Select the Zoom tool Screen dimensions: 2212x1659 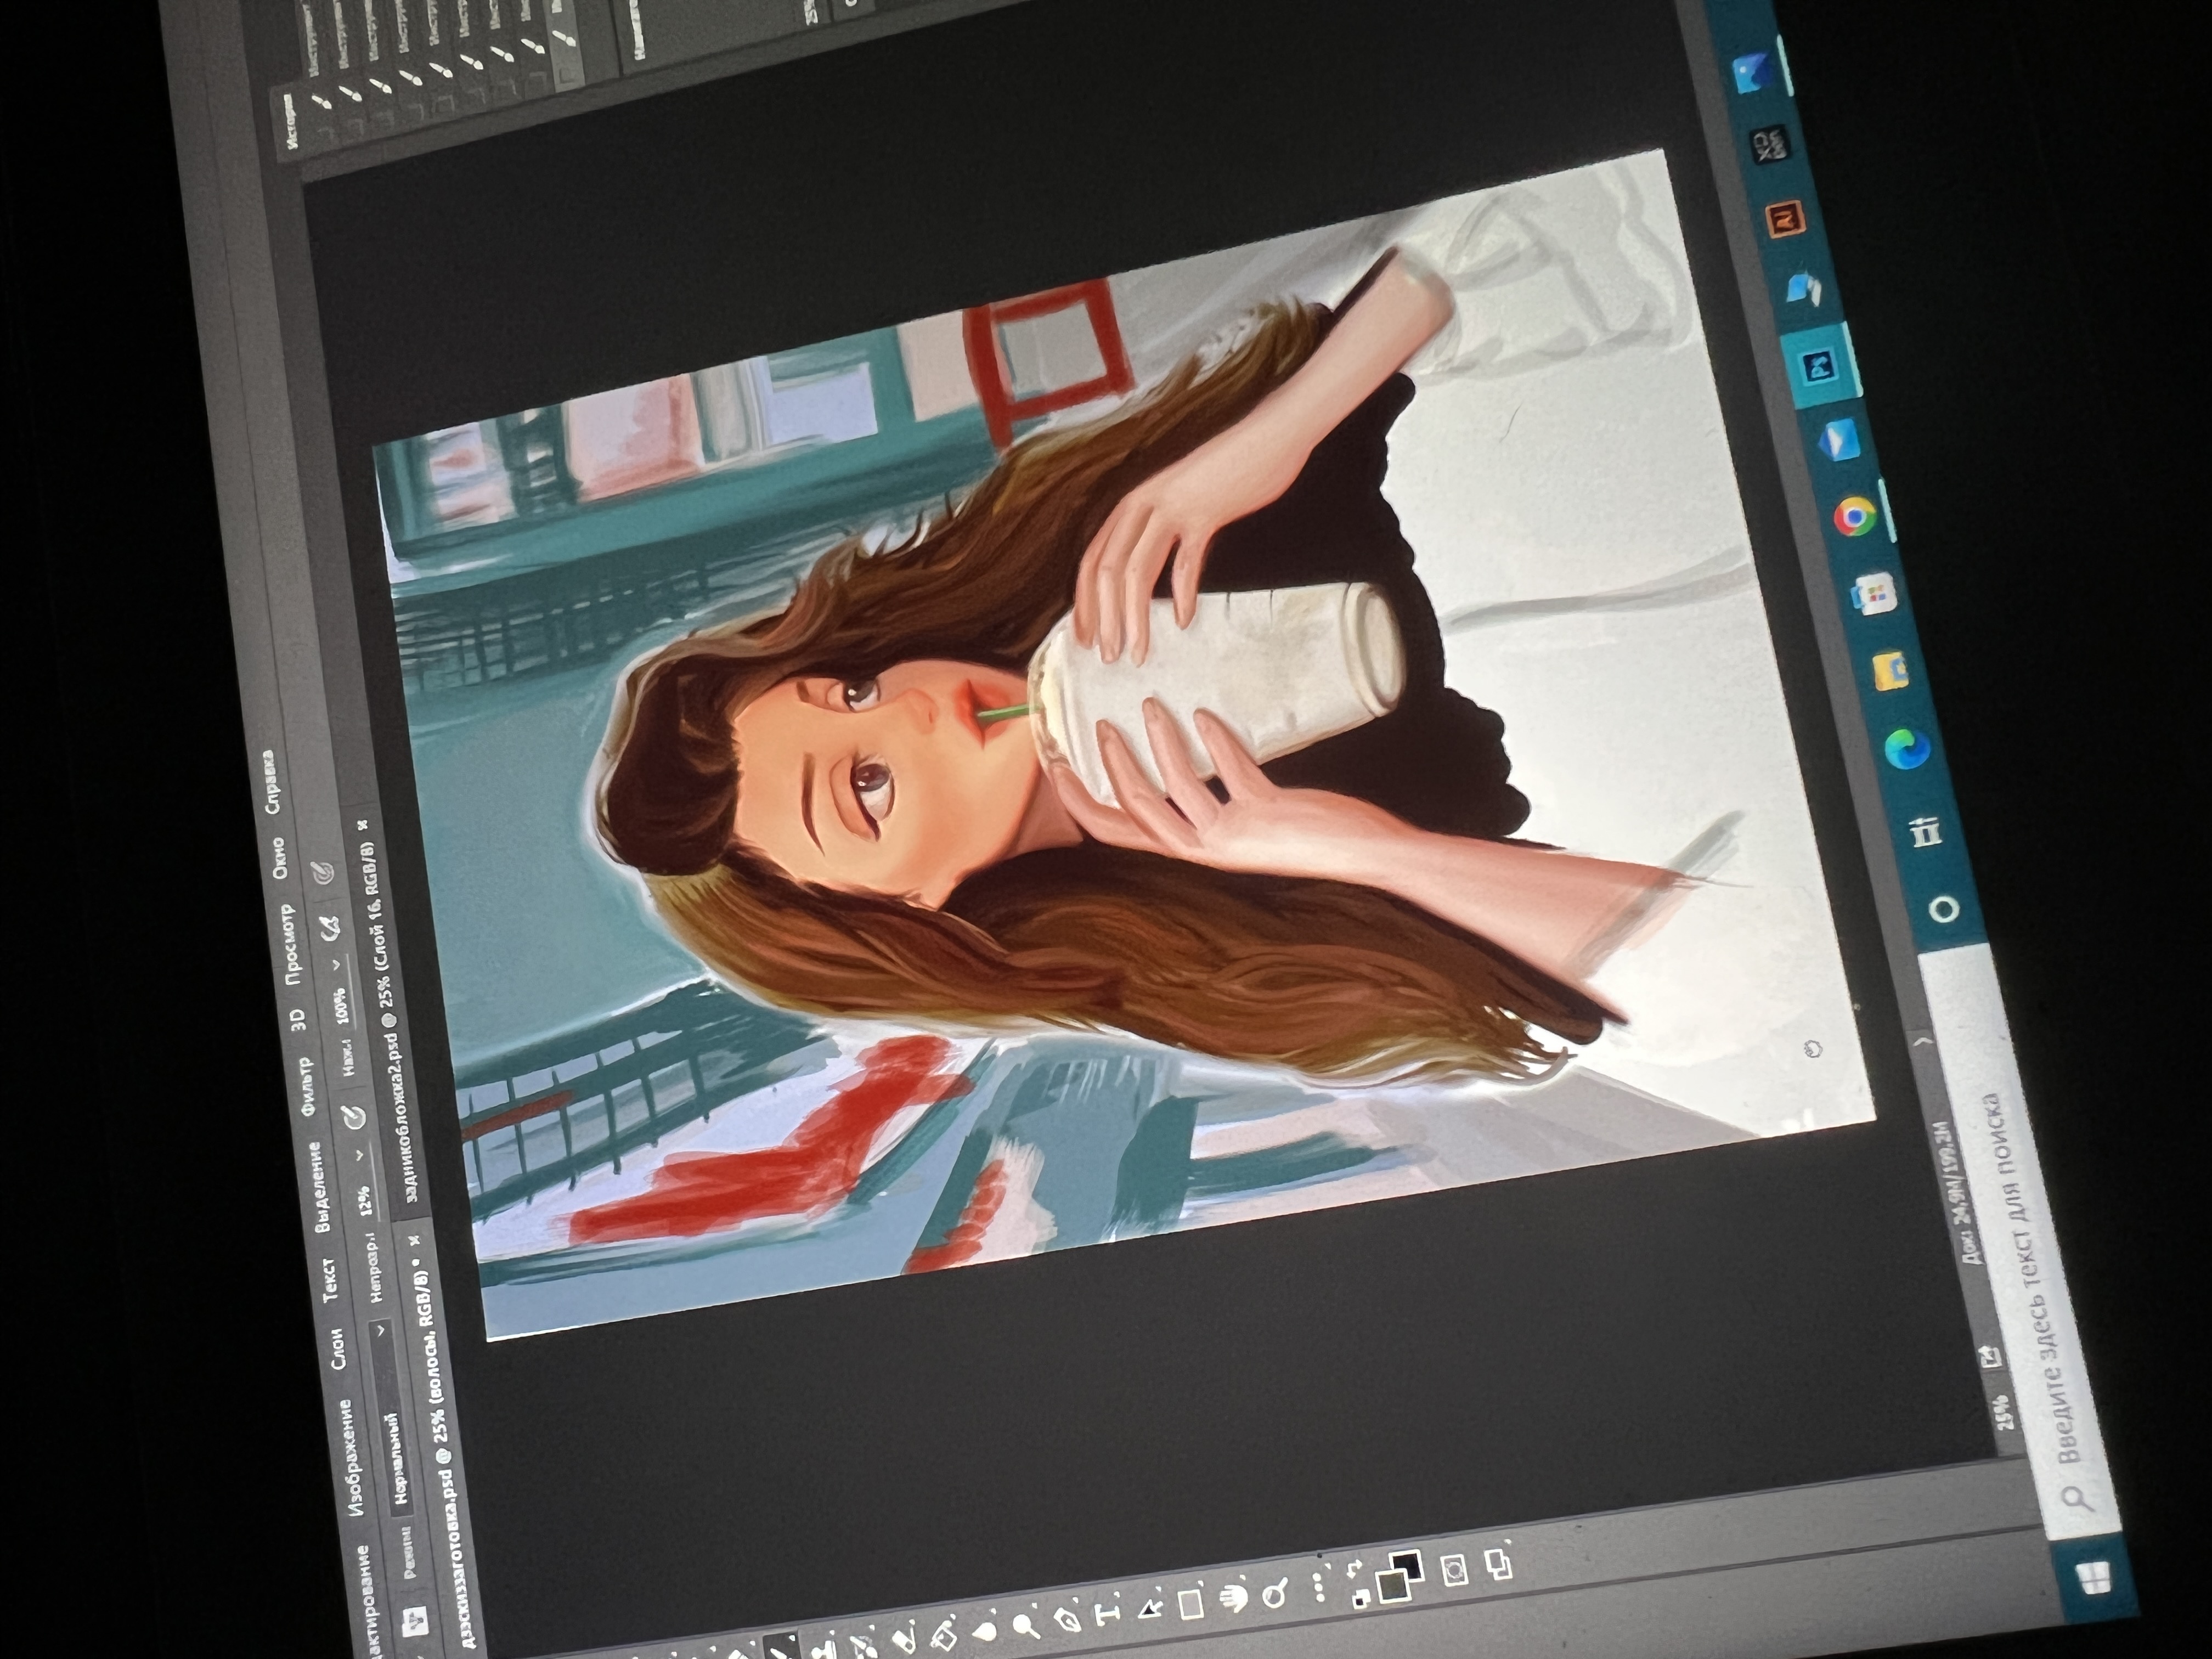[x=1274, y=1593]
